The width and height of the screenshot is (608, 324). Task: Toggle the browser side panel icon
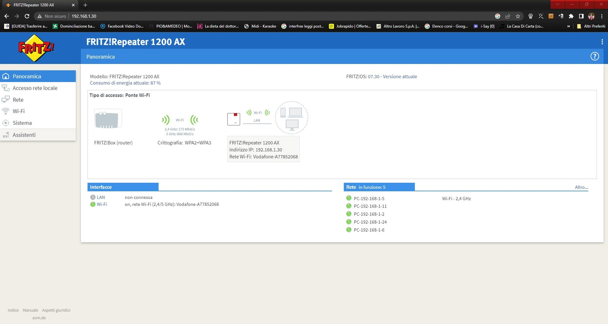(x=581, y=16)
